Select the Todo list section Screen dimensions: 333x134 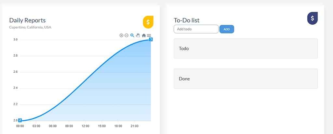click(x=246, y=49)
